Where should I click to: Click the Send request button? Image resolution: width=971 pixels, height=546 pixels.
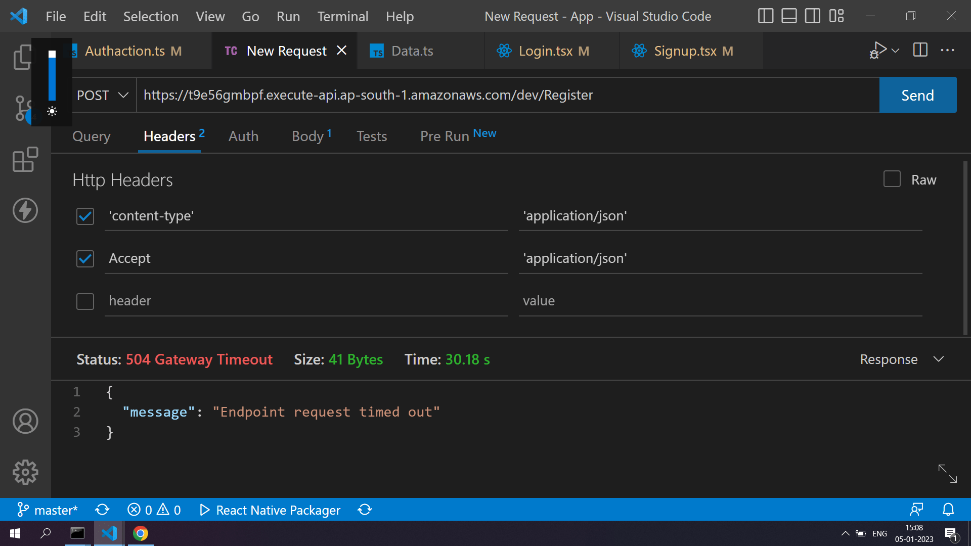coord(917,95)
